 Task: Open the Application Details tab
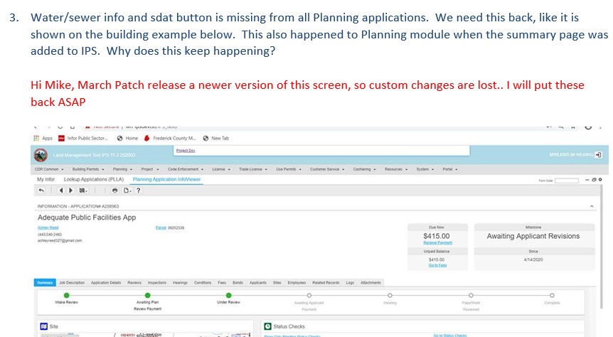[x=106, y=283]
